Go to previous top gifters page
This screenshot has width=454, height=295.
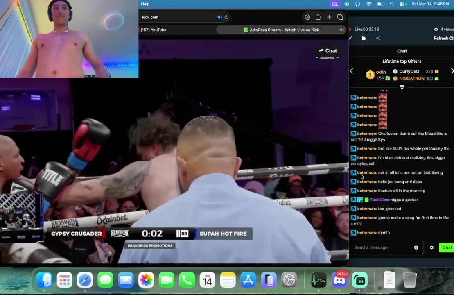click(x=352, y=71)
